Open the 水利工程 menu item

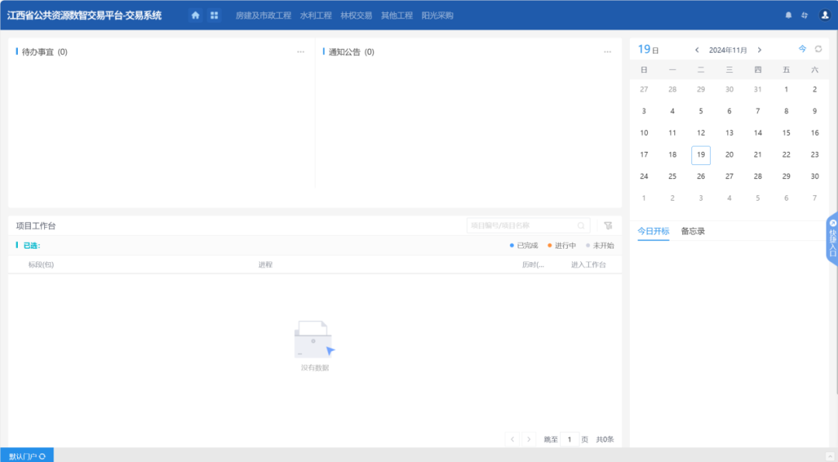click(316, 15)
